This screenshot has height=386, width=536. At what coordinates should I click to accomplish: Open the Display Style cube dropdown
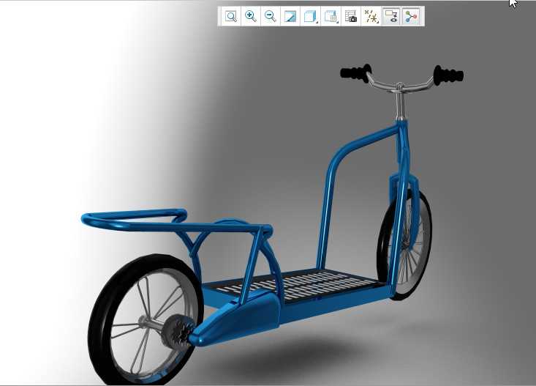310,16
